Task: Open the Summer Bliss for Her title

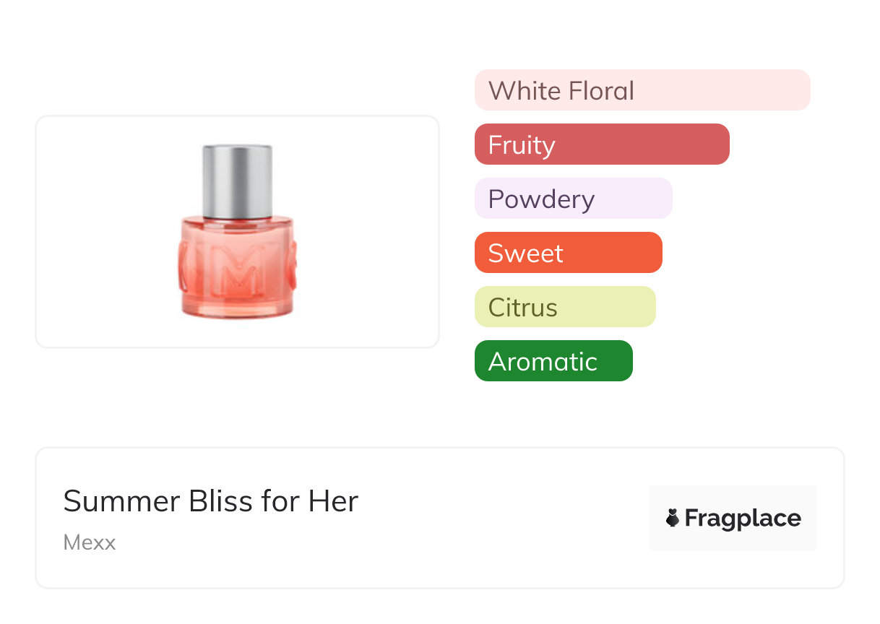Action: [x=210, y=501]
